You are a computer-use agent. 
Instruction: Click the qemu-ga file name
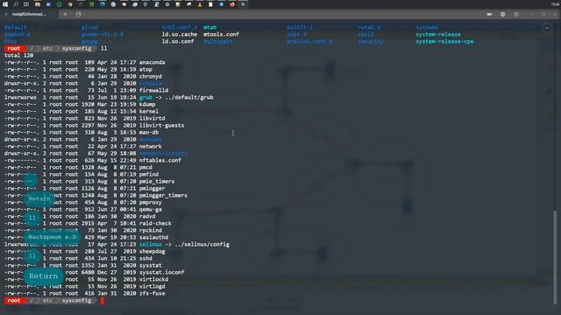[x=150, y=209]
